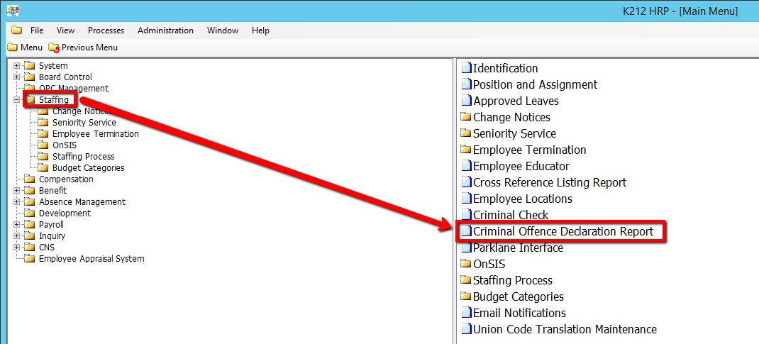Open the Administration menu

click(165, 30)
